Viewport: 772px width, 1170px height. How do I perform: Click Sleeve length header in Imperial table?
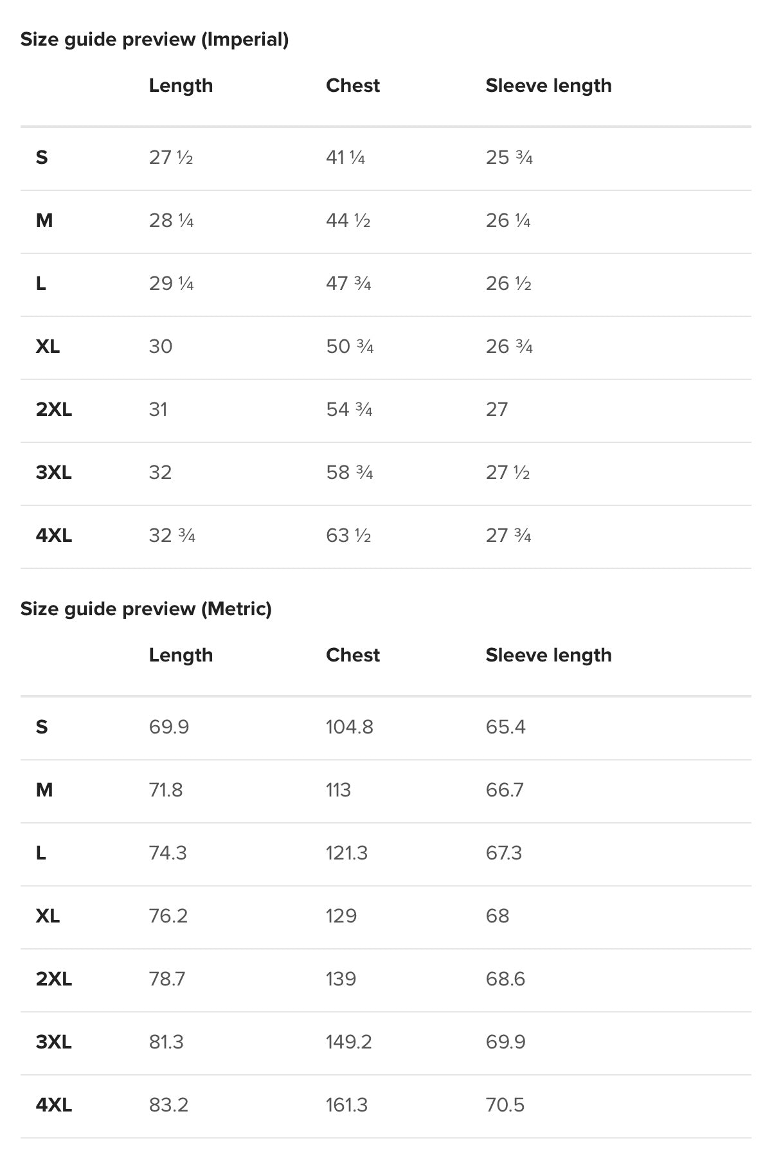pyautogui.click(x=548, y=85)
